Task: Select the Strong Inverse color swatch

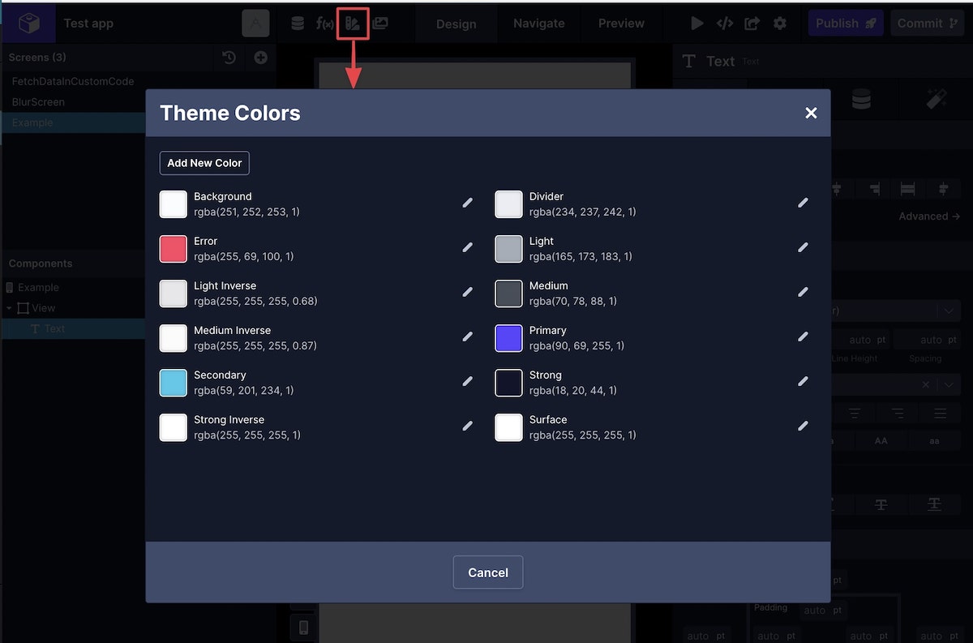Action: 174,427
